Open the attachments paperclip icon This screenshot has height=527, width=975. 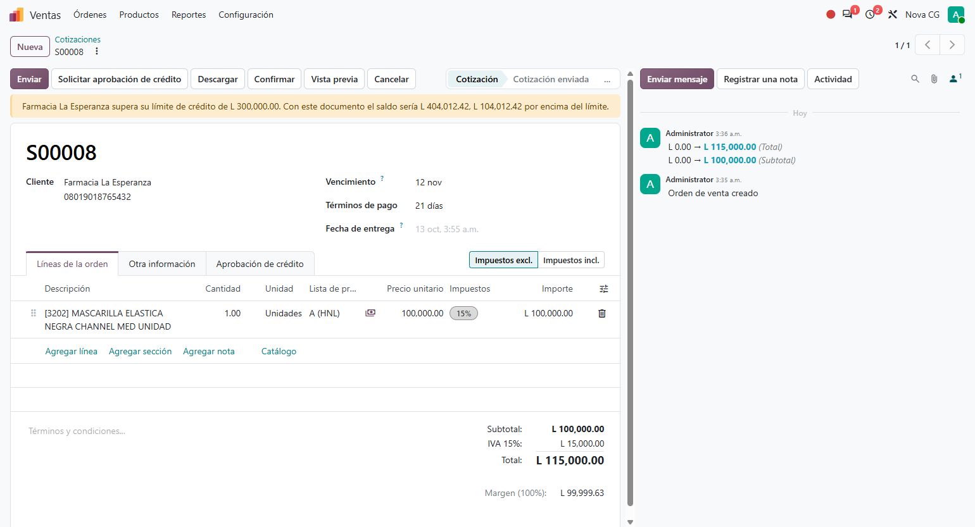pos(934,79)
